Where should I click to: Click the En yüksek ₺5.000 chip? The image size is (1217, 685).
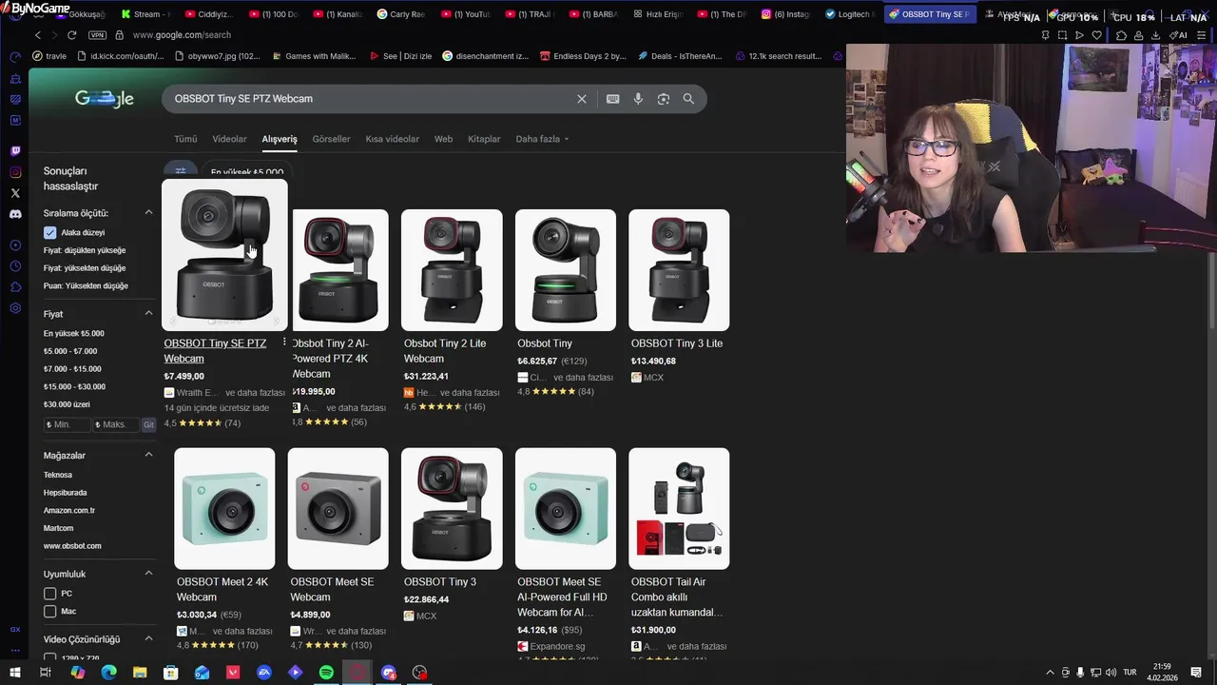point(247,171)
